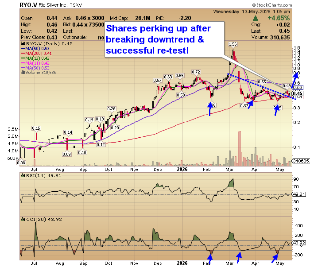Click the 0.12 price low label
The image size is (310, 267).
pyautogui.click(x=101, y=145)
